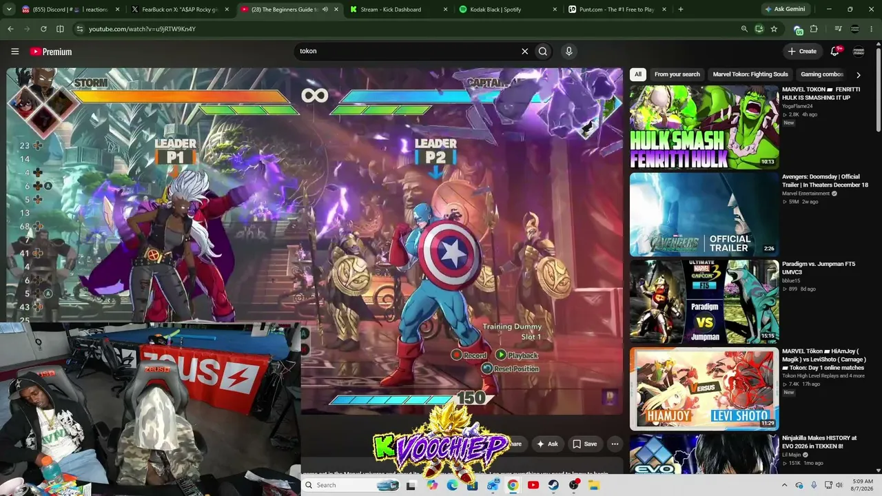Launch Microsoft Edge from the taskbar
Viewport: 882px width, 496px height.
pos(452,485)
